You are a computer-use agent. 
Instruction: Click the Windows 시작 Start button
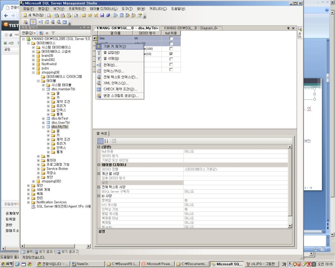(7, 264)
